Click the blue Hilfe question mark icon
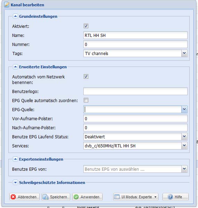Image resolution: width=198 pixels, height=208 pixels. pos(170,197)
